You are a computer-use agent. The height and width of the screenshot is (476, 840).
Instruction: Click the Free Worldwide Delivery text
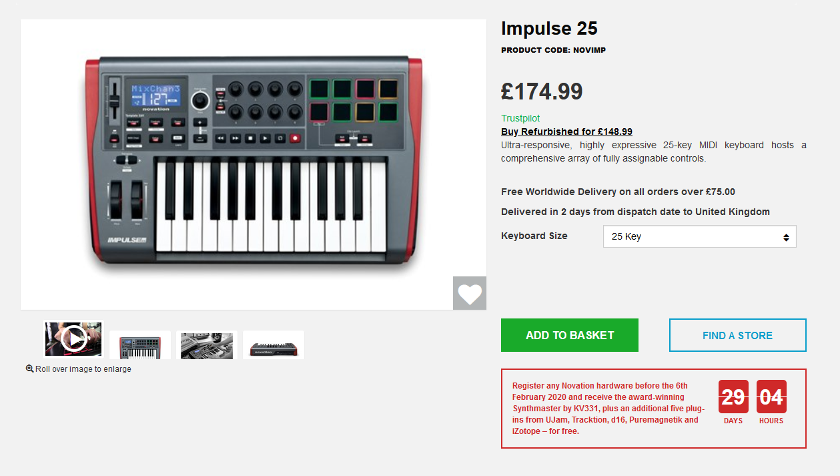pyautogui.click(x=618, y=192)
